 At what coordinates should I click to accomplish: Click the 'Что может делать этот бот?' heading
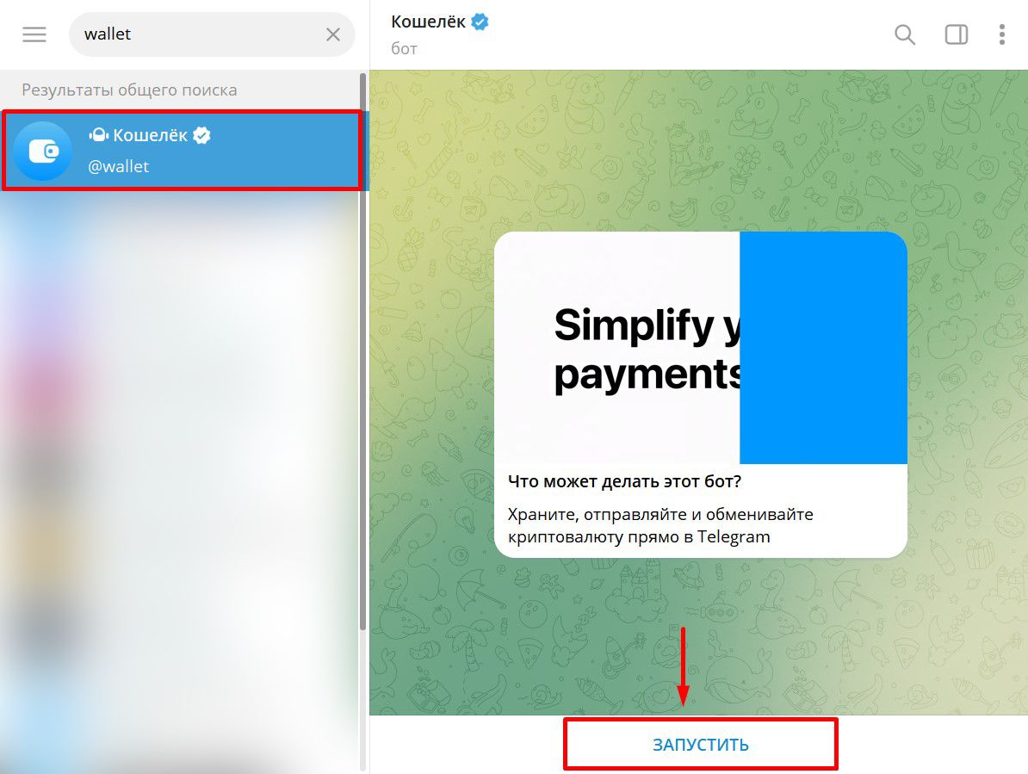pyautogui.click(x=625, y=481)
